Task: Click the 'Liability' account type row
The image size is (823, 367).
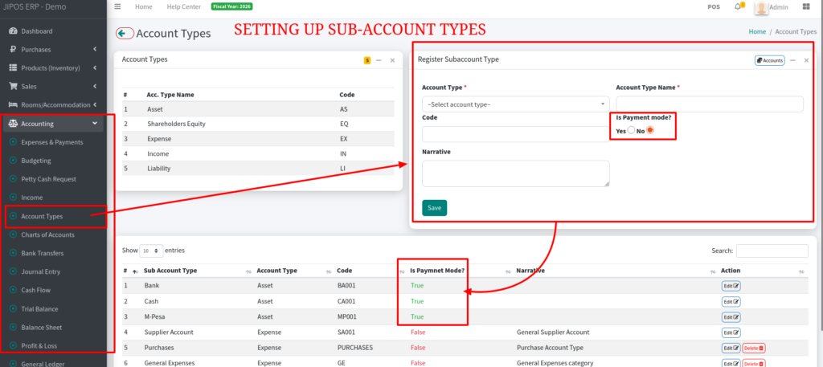Action: coord(258,169)
